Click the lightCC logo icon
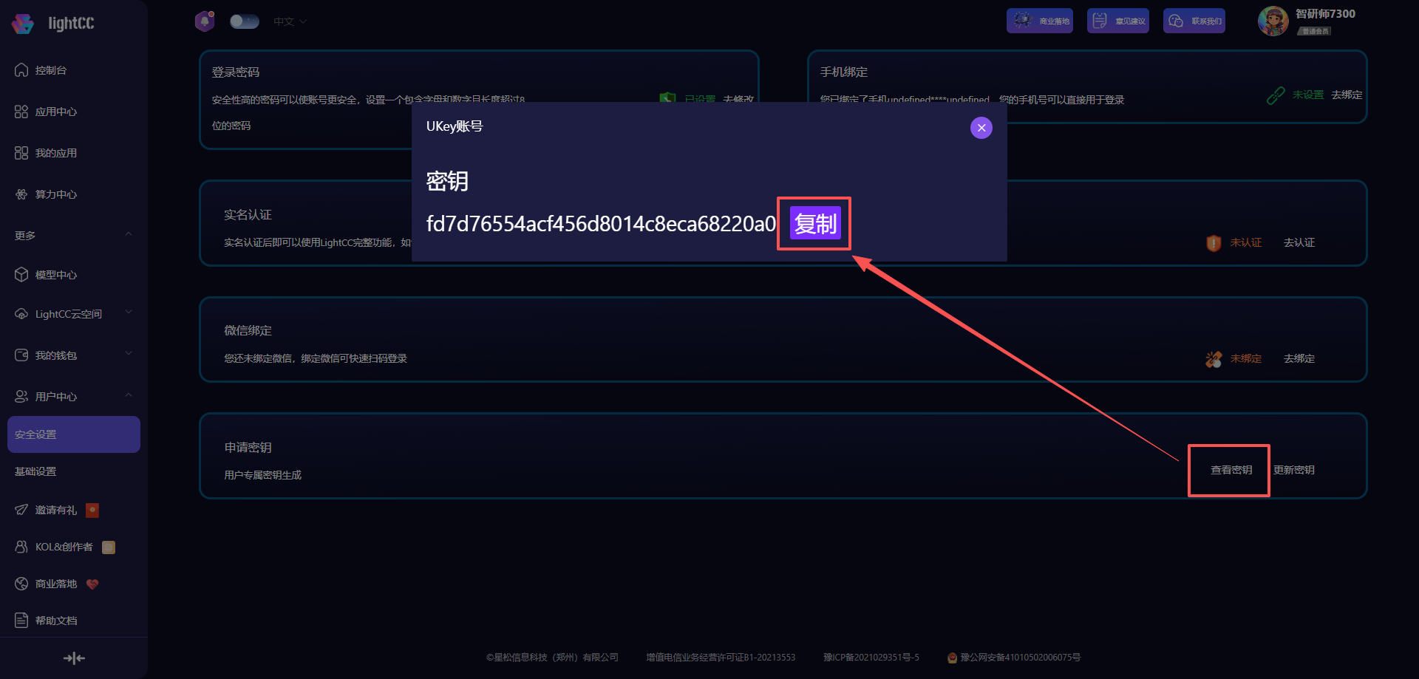This screenshot has height=679, width=1419. (x=23, y=24)
